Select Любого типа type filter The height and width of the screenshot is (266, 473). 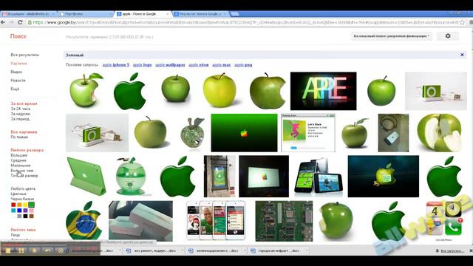[x=23, y=230]
